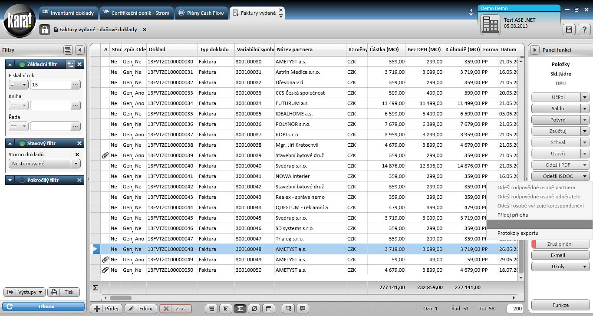This screenshot has height=316, width=593.
Task: Click the red Zruš delete button
Action: coord(175,309)
